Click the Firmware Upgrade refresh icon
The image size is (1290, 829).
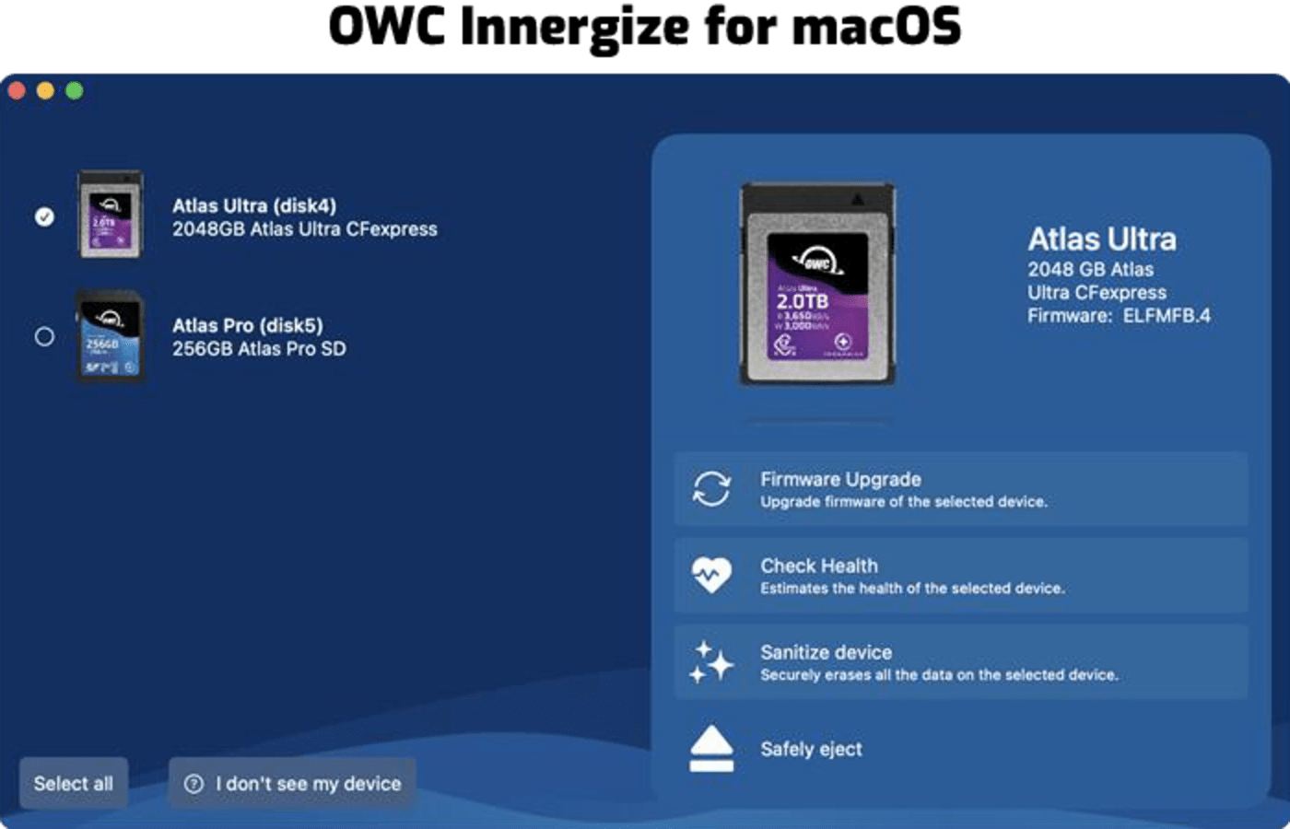[709, 490]
